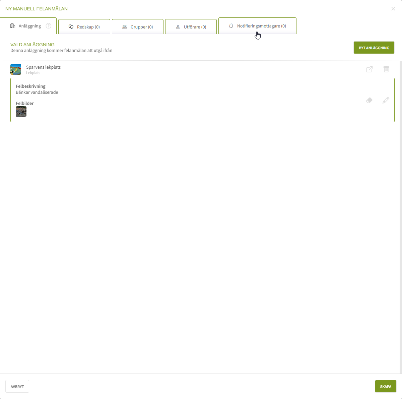The image size is (402, 399).
Task: Click the Sparvens lekplats playground thumbnail
Action: (x=16, y=69)
